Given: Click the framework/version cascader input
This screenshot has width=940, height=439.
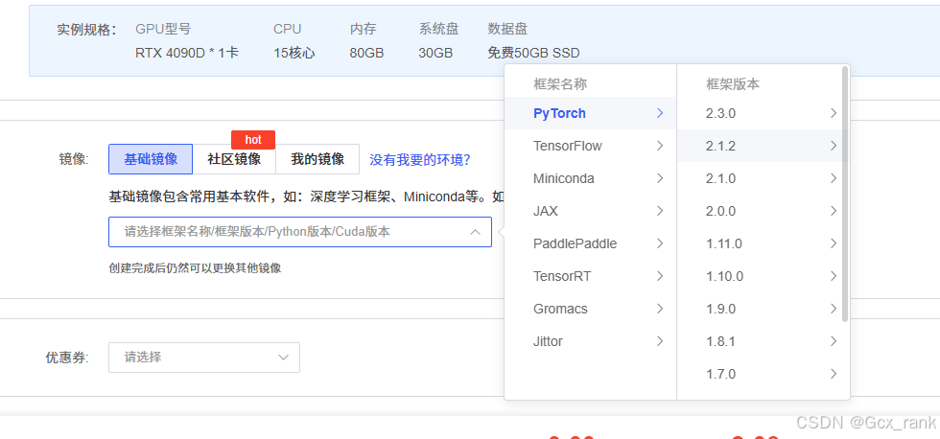Looking at the screenshot, I should coord(299,232).
